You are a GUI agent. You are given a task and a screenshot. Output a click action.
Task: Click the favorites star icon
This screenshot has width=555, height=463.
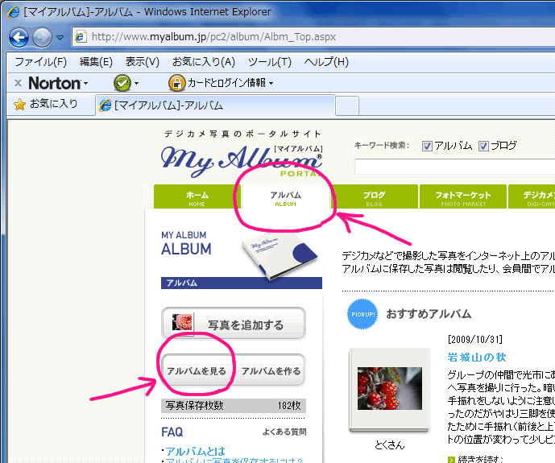[x=19, y=105]
